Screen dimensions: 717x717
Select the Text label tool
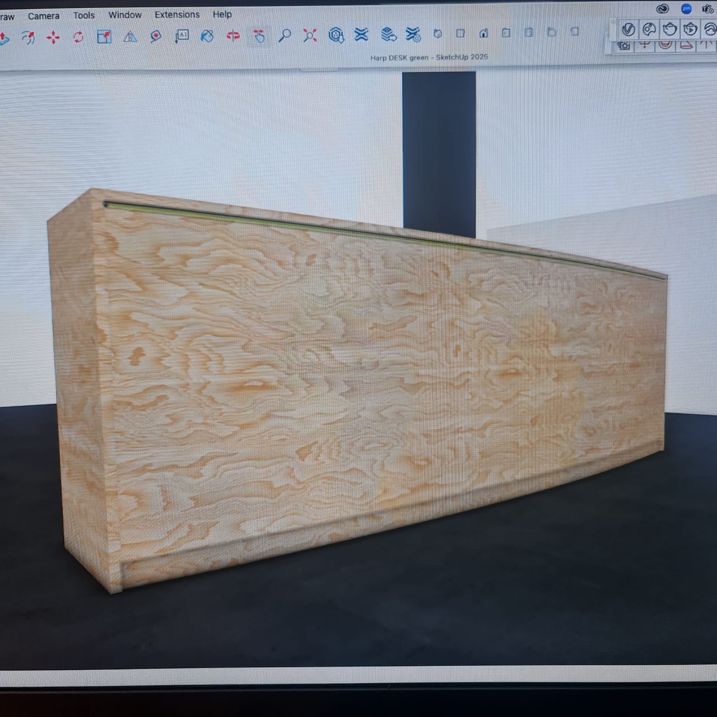coord(182,36)
